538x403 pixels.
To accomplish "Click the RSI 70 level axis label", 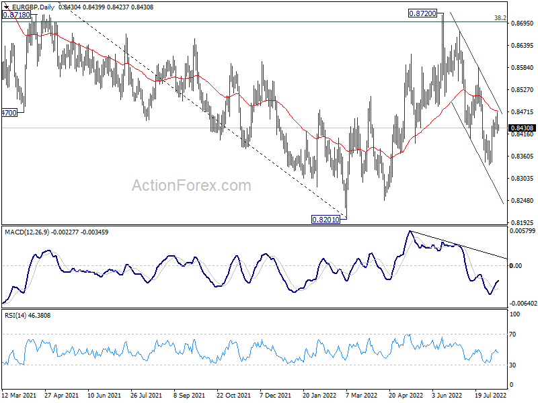I will [512, 334].
